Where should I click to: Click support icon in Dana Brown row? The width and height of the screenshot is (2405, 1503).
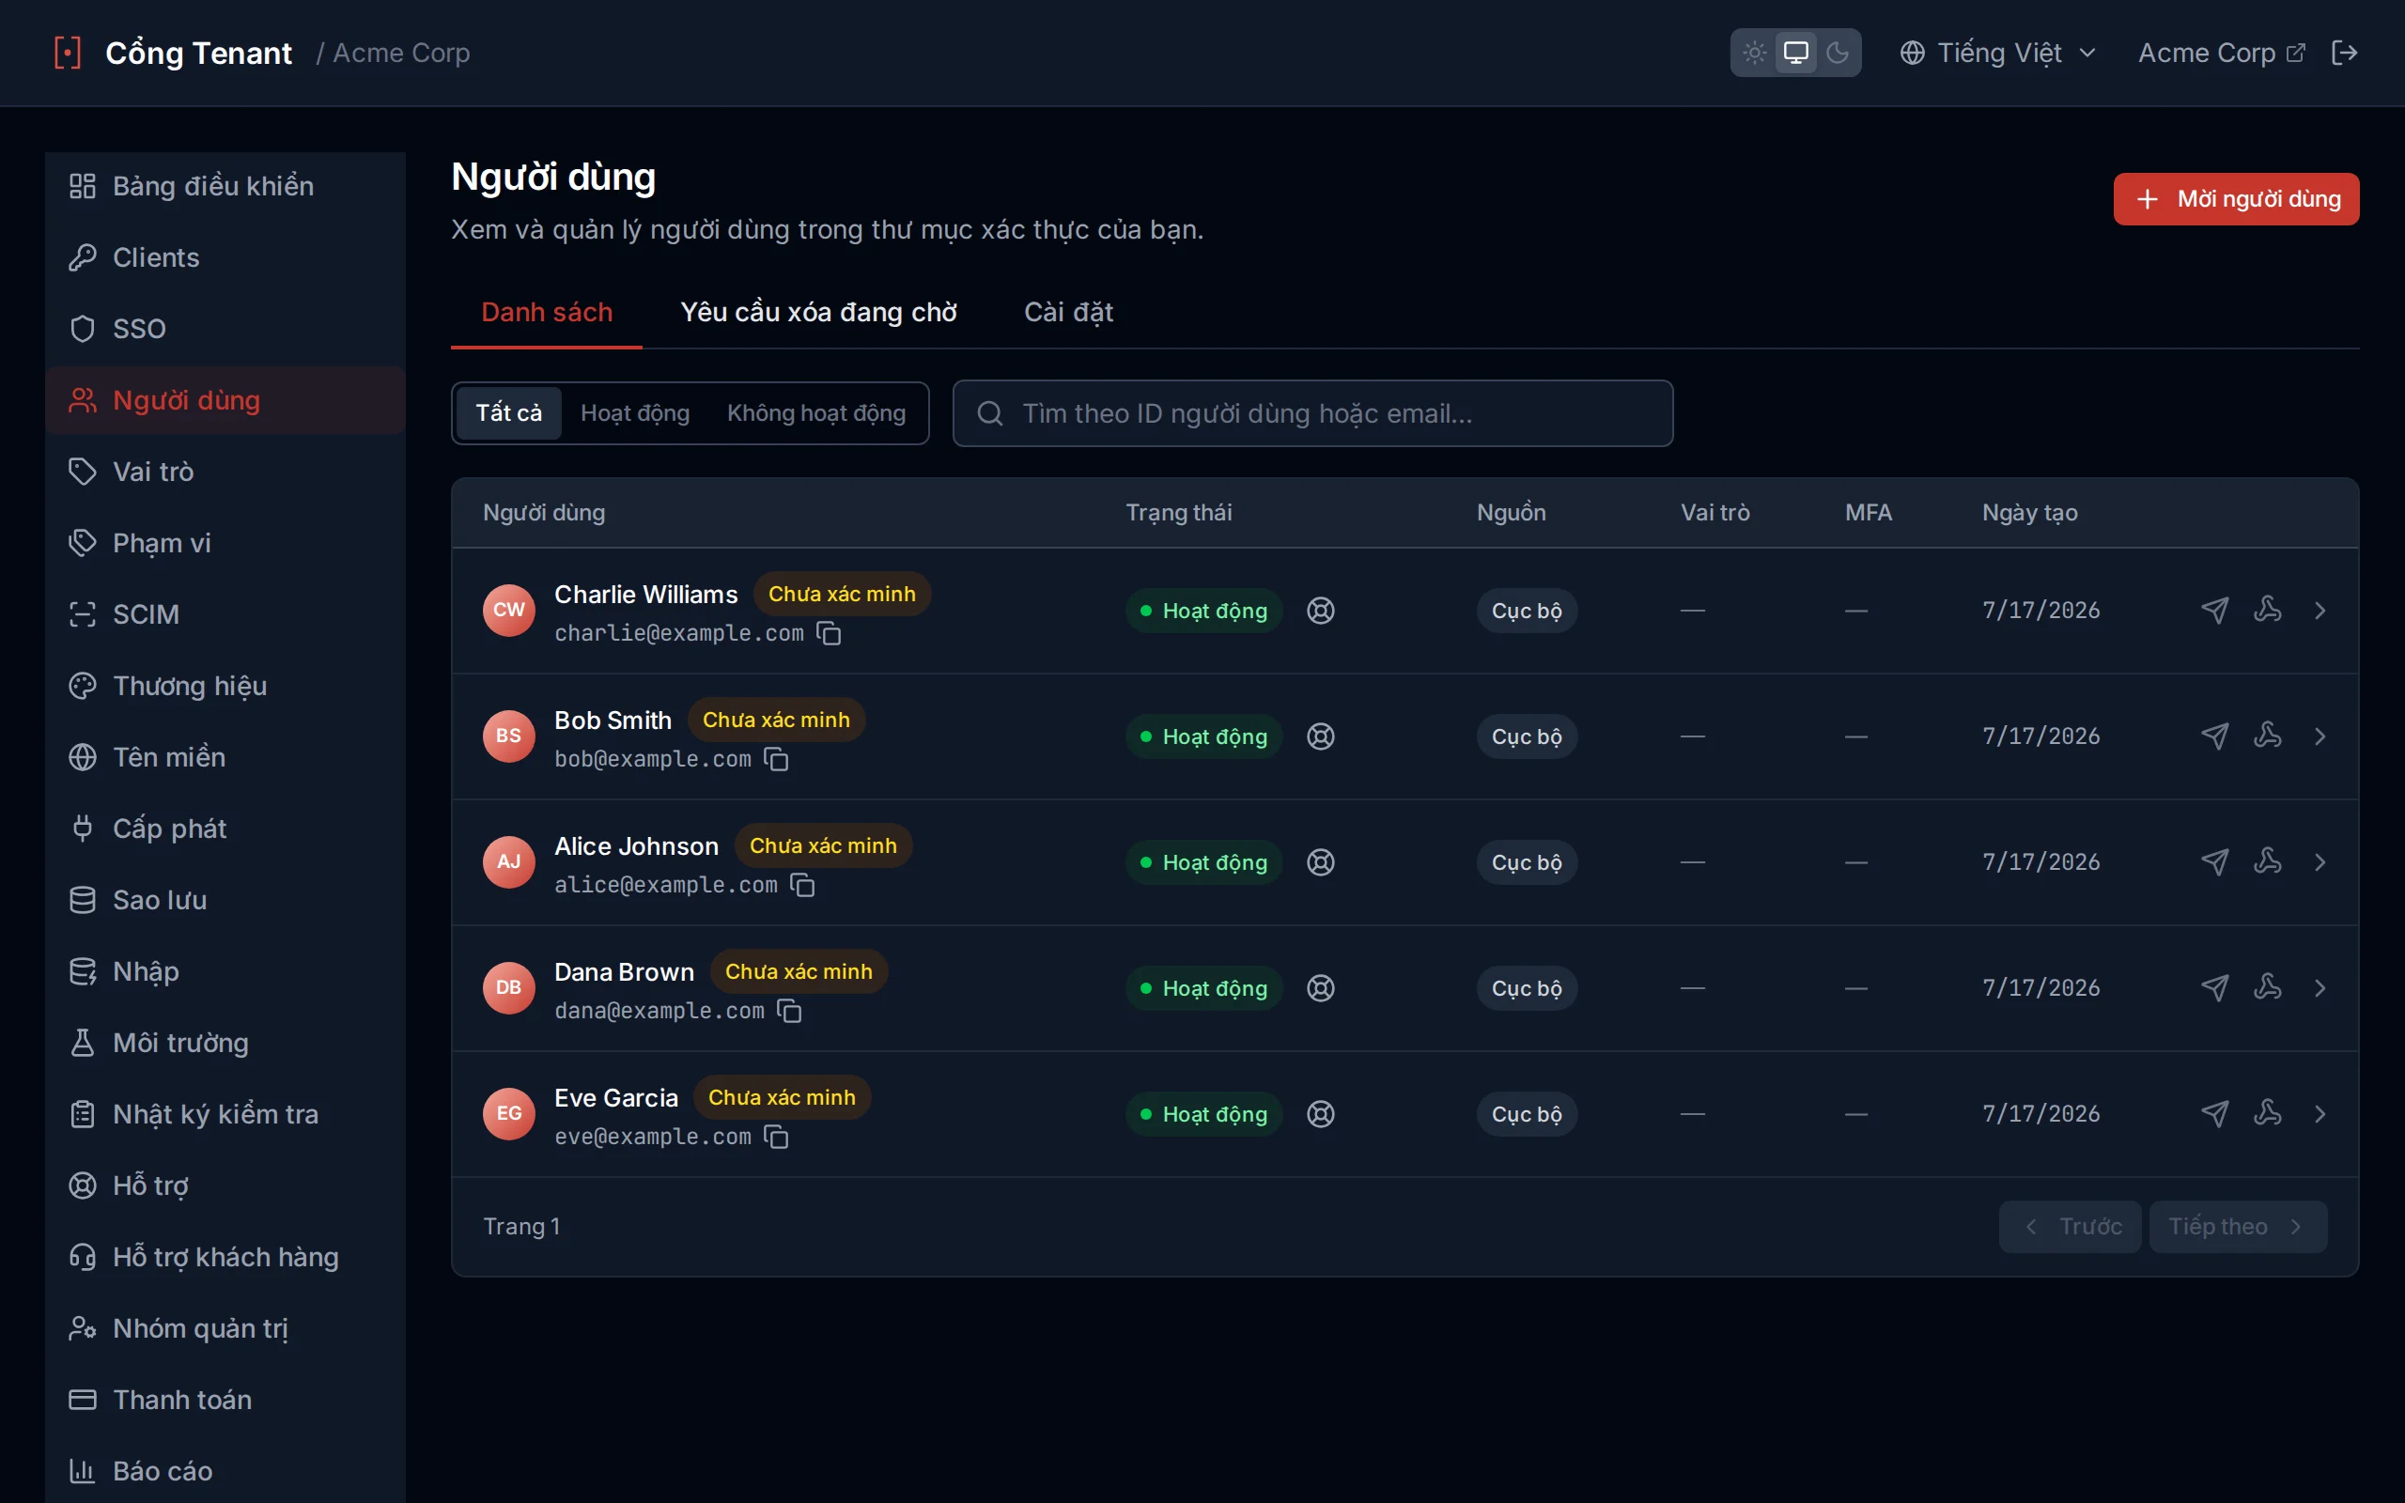(1321, 988)
